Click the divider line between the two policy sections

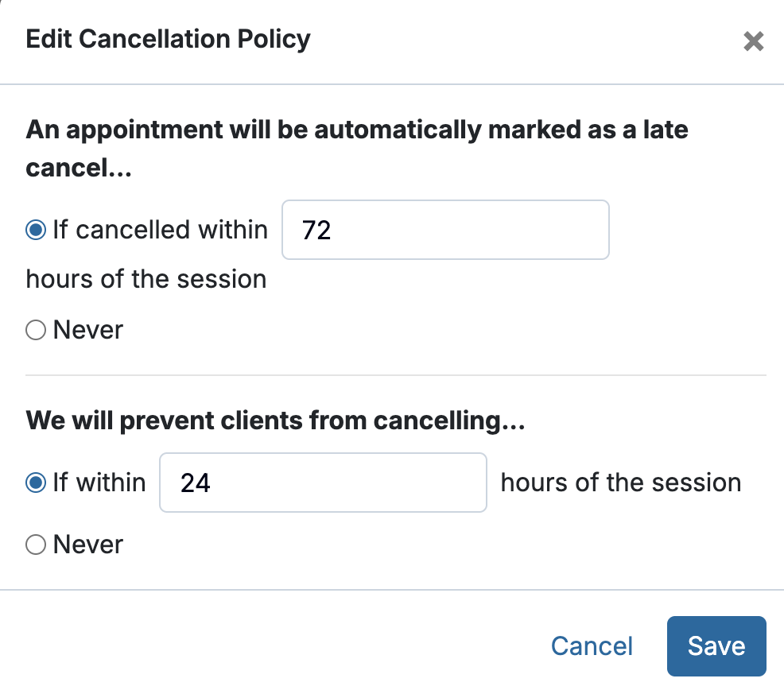tap(395, 375)
